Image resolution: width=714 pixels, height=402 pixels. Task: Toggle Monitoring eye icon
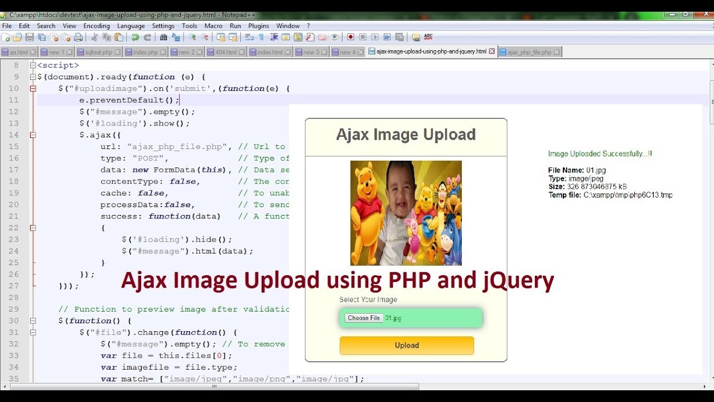[335, 37]
